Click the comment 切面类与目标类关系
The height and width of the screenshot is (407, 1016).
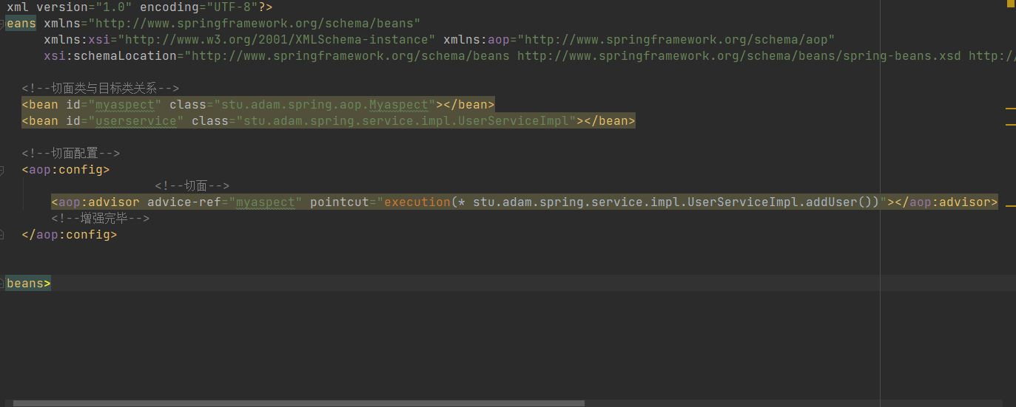click(x=101, y=89)
